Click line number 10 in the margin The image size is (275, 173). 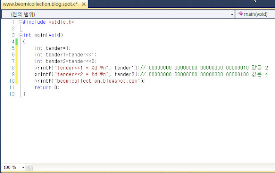click(12, 81)
